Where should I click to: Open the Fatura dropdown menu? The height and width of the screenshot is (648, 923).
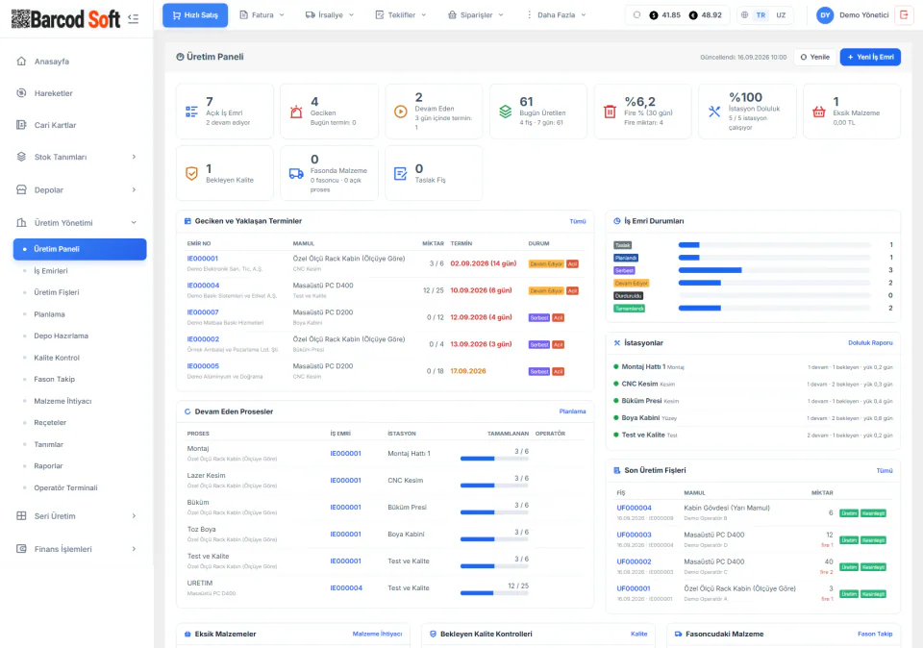coord(262,15)
